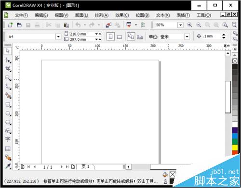Set page orientation to landscape
The height and width of the screenshot is (188, 241).
pos(120,37)
